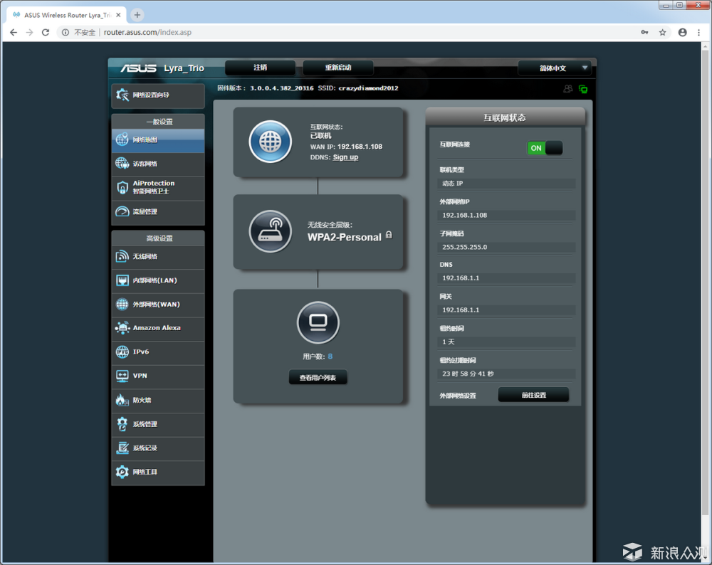This screenshot has height=565, width=712.
Task: Click the 重新启动 reboot button
Action: pyautogui.click(x=337, y=68)
